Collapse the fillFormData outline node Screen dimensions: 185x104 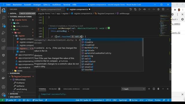point(11,80)
